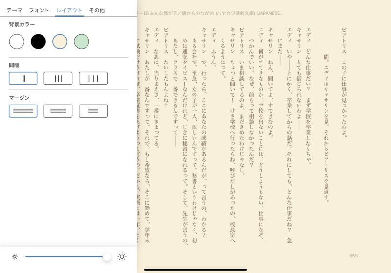Click the brightness slider handle
Image resolution: width=391 pixels, height=273 pixels.
(x=107, y=256)
